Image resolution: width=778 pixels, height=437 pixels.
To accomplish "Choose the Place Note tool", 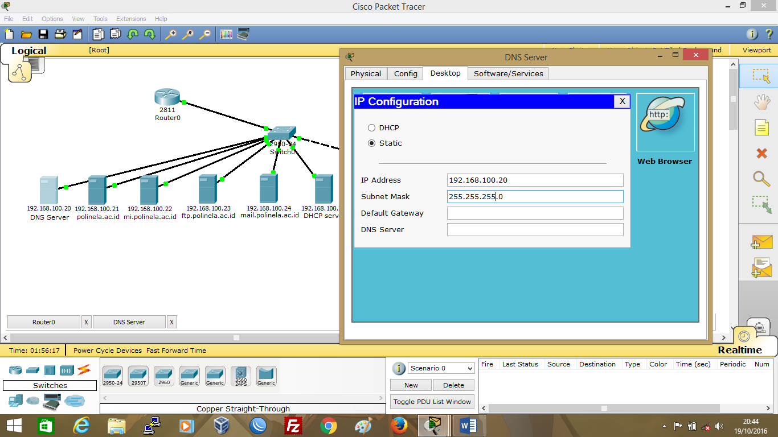I will coord(761,127).
